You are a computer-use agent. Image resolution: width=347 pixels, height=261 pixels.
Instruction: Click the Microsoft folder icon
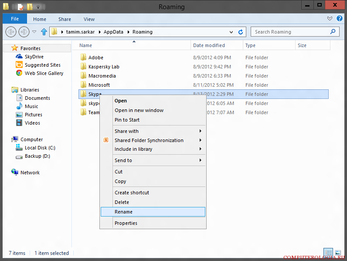[83, 85]
